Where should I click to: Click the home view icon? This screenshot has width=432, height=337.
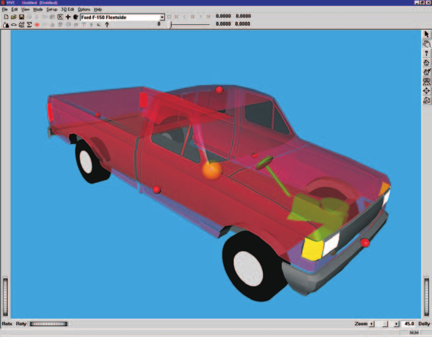[x=427, y=63]
